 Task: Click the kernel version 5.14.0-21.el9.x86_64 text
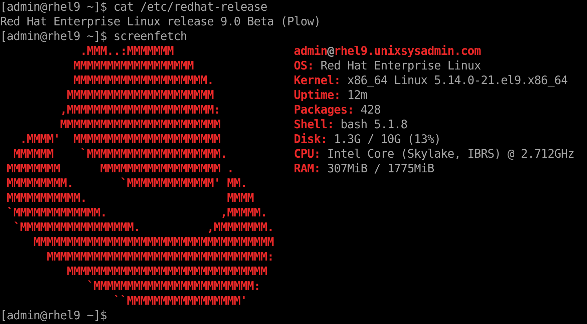click(501, 80)
